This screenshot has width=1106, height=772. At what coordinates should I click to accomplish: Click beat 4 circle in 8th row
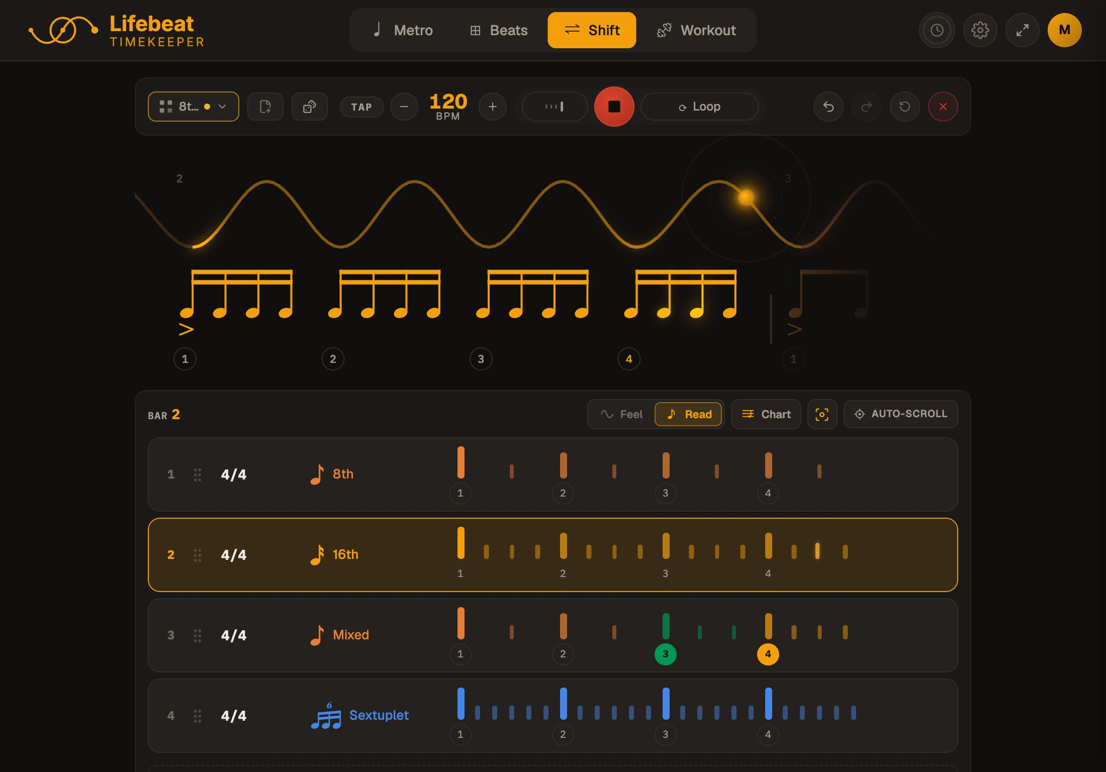coord(768,493)
